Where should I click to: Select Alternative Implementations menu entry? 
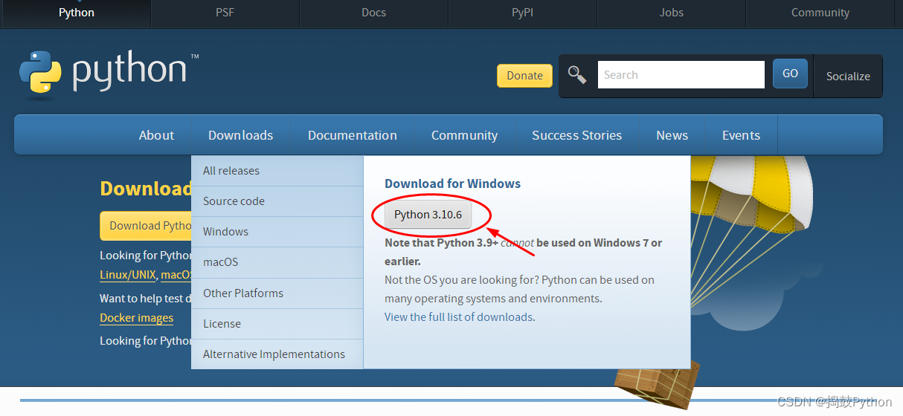click(x=277, y=354)
